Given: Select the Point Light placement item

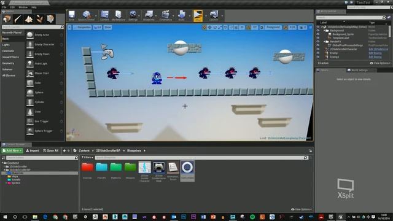Looking at the screenshot, I should [x=45, y=64].
